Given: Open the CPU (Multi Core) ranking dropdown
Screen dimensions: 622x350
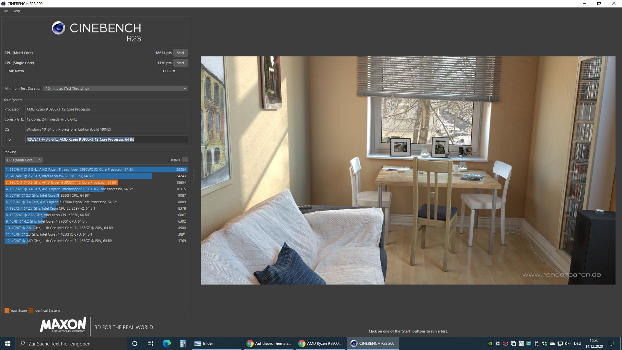Looking at the screenshot, I should [24, 160].
